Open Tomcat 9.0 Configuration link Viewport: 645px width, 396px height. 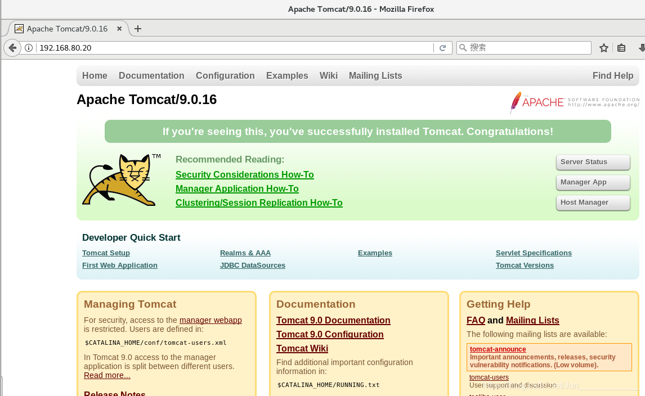pyautogui.click(x=330, y=334)
